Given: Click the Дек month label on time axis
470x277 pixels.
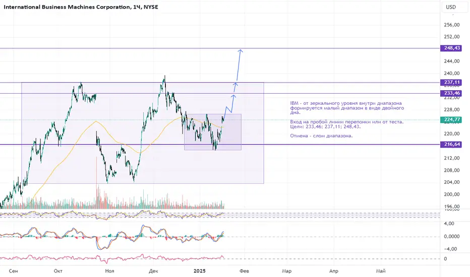Looking at the screenshot, I should pyautogui.click(x=153, y=271).
